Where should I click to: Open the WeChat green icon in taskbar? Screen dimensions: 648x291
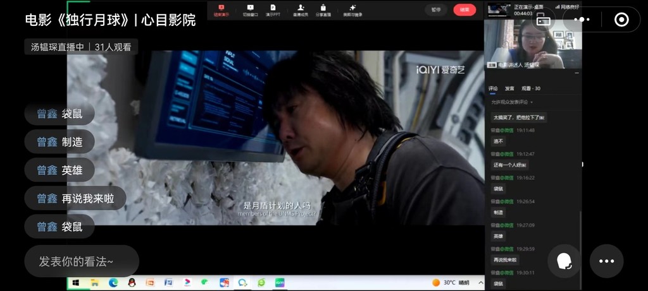[206, 283]
